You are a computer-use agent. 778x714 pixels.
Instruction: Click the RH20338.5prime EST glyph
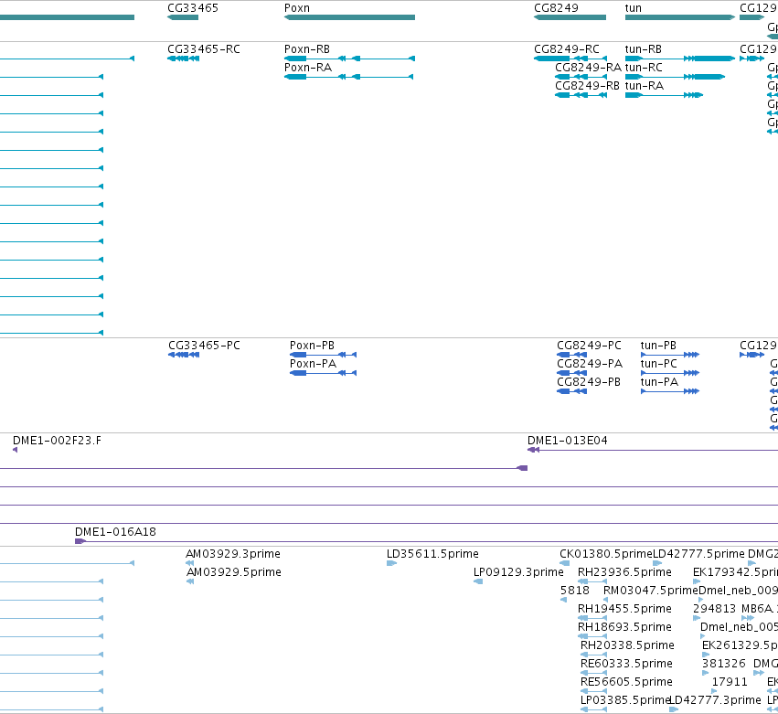click(594, 655)
